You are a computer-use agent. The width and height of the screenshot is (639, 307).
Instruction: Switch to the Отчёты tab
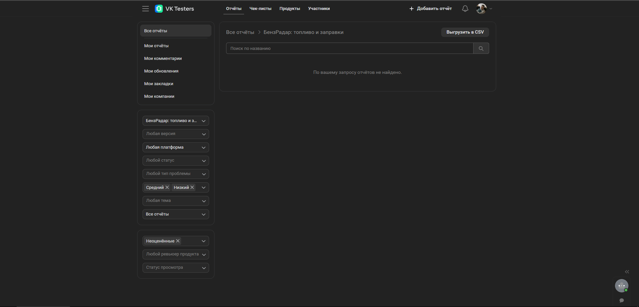234,9
